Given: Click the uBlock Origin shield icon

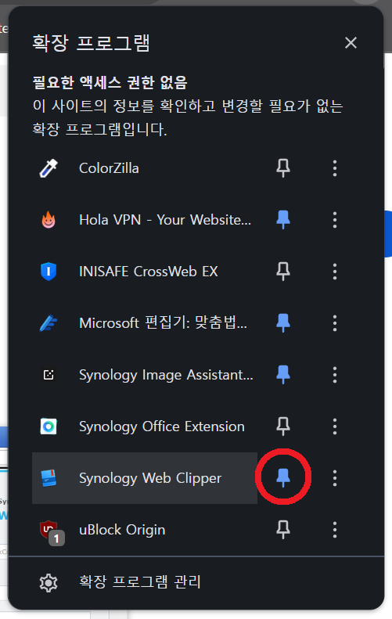Looking at the screenshot, I should 49,529.
